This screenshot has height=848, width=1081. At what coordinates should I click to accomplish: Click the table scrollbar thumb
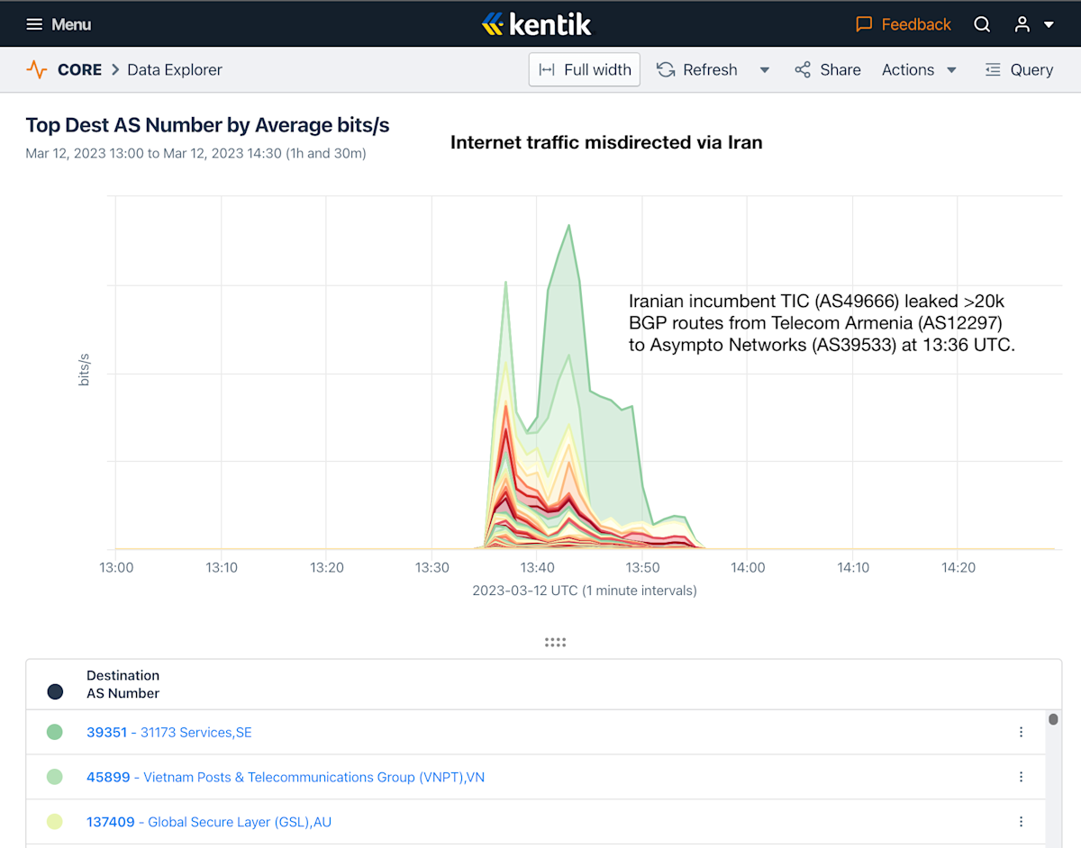pos(1053,719)
